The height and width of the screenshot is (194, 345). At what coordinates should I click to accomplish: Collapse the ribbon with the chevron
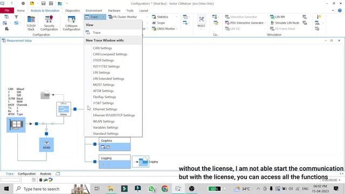click(333, 10)
